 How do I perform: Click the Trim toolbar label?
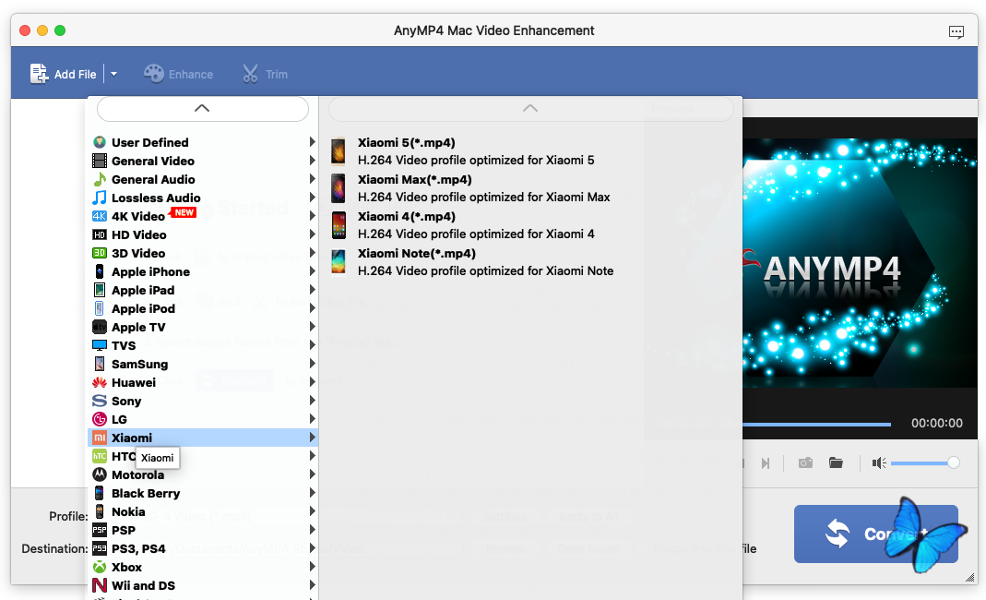pos(277,74)
